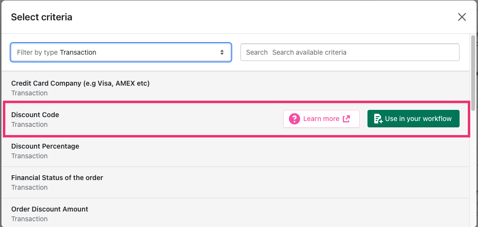Pick Financial Status of the order
This screenshot has width=478, height=227.
(235, 182)
